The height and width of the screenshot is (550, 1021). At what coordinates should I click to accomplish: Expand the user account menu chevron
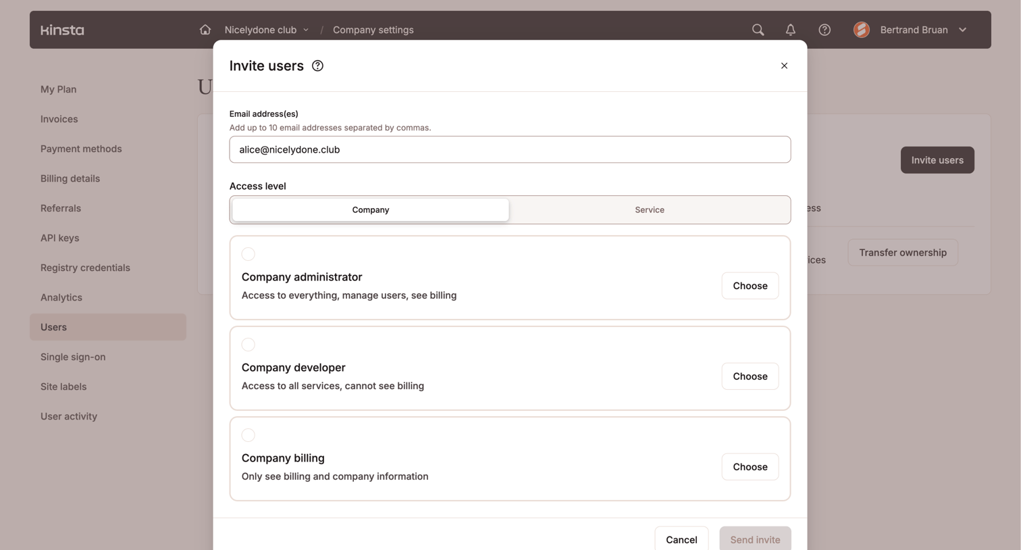[962, 30]
